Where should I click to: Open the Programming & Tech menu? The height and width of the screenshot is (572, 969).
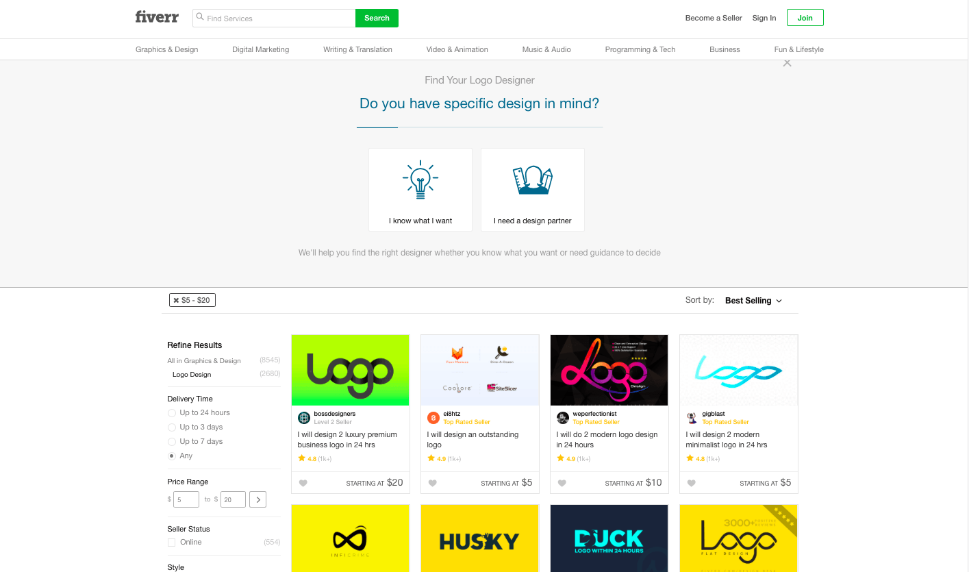coord(640,49)
